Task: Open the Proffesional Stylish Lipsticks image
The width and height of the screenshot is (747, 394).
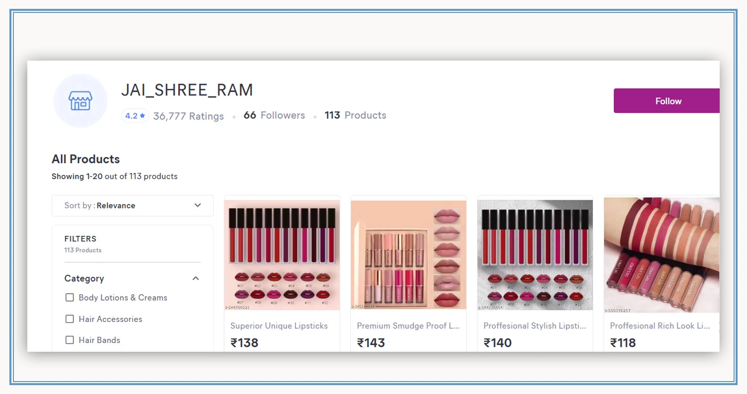Action: pyautogui.click(x=535, y=255)
